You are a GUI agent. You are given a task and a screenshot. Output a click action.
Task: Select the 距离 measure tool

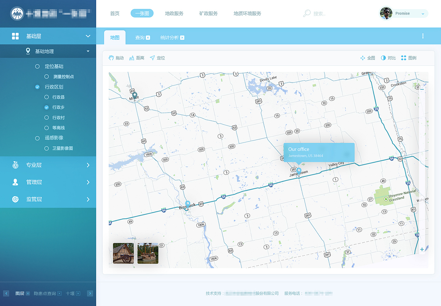point(136,58)
